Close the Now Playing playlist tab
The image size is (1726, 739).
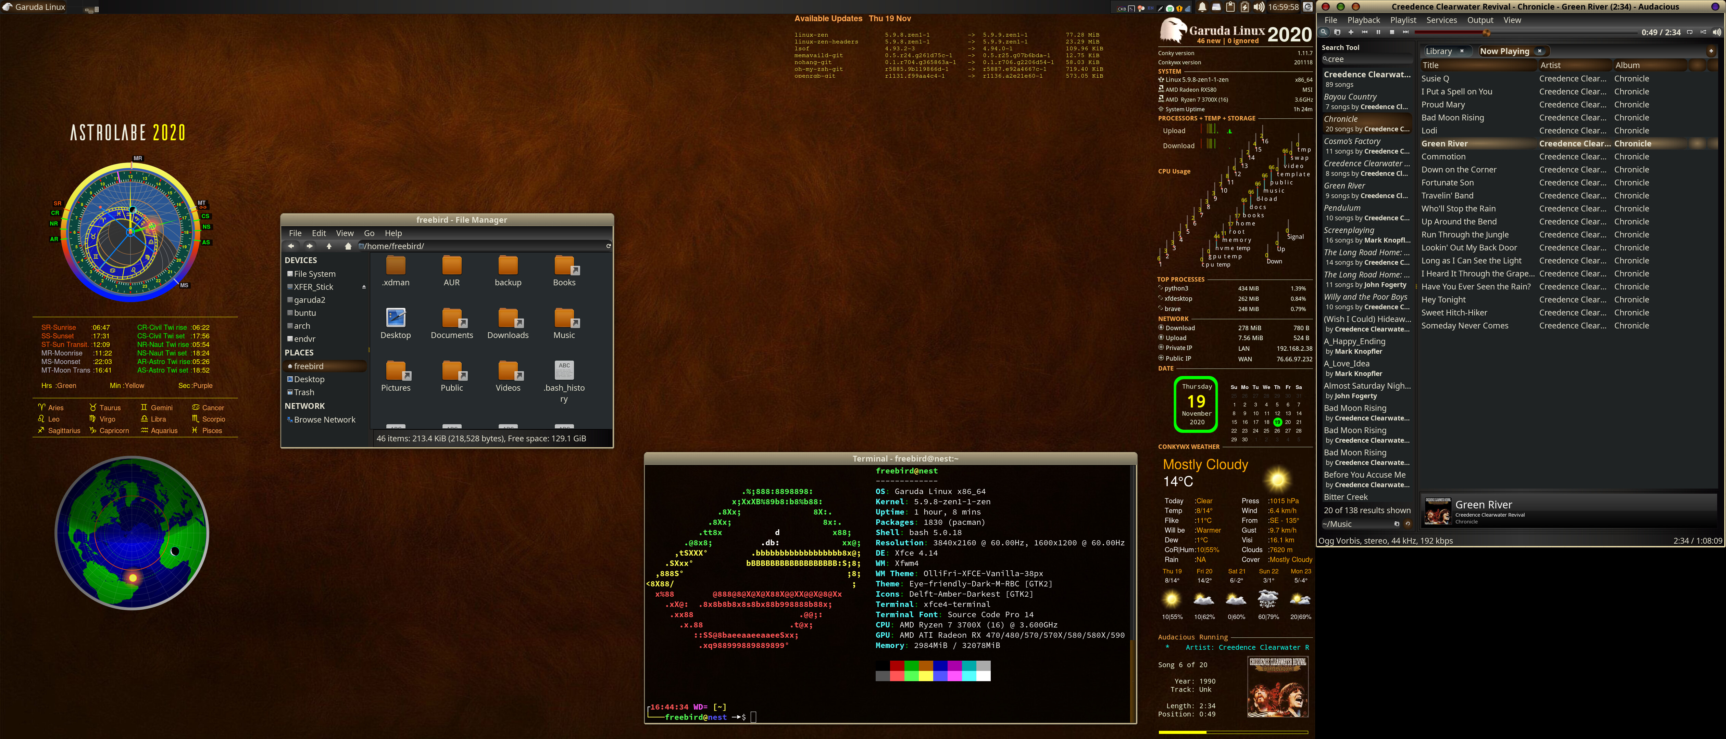(1539, 51)
